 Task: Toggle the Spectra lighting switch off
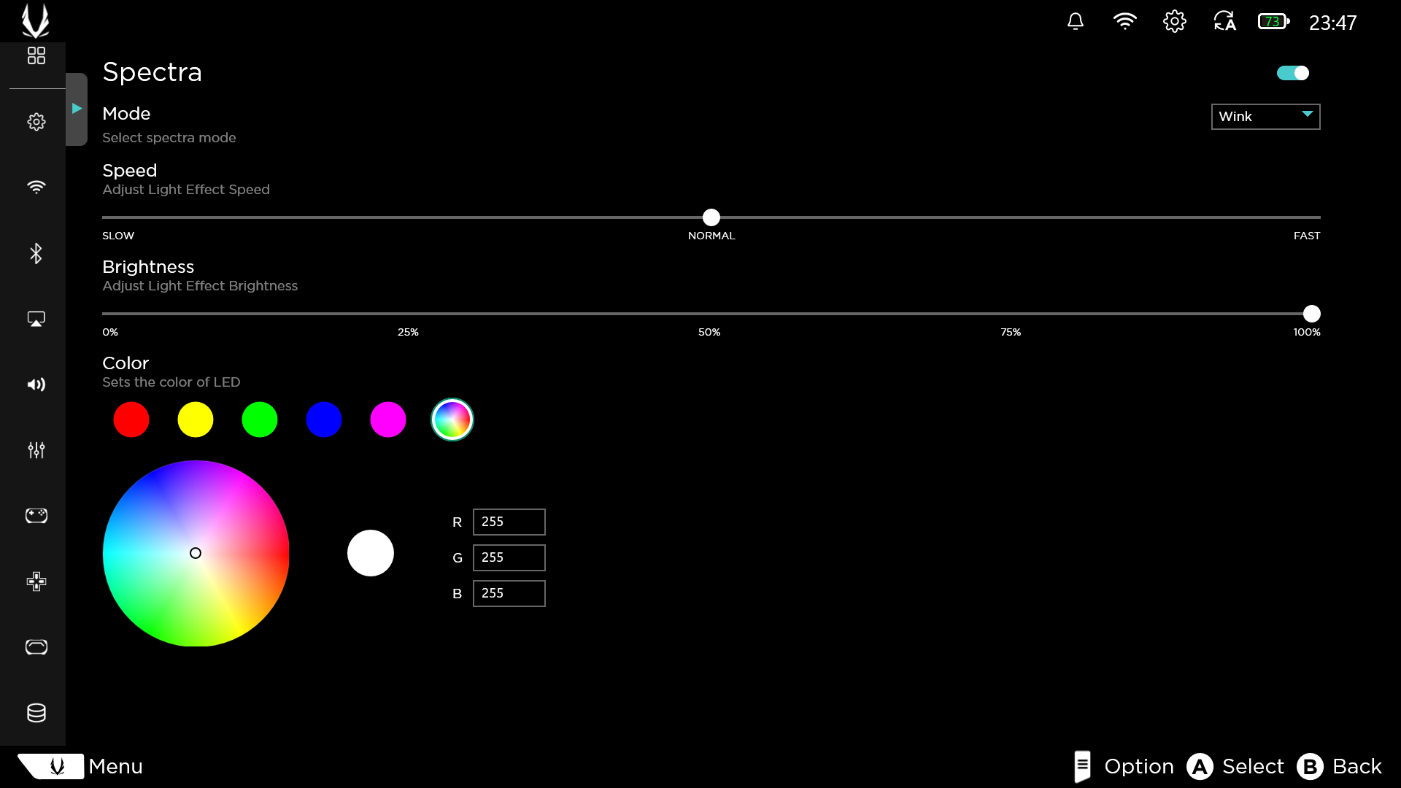pyautogui.click(x=1293, y=73)
